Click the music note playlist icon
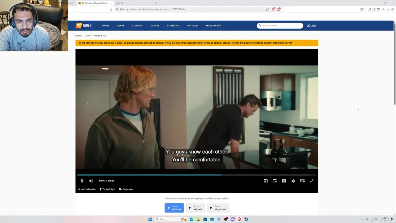This screenshot has width=396, height=223. point(369,9)
